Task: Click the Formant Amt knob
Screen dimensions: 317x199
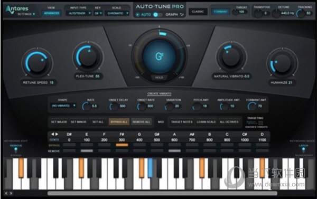Action: [252, 106]
